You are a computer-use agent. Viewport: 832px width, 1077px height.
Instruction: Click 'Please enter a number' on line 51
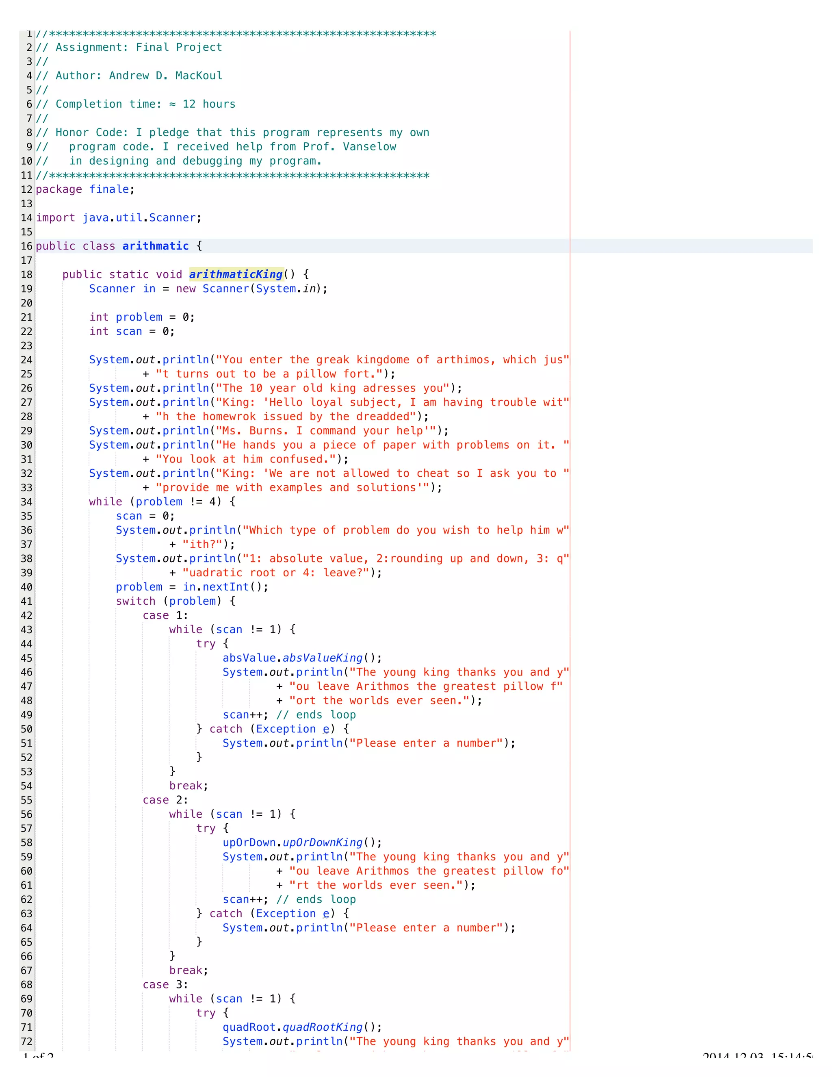(426, 743)
